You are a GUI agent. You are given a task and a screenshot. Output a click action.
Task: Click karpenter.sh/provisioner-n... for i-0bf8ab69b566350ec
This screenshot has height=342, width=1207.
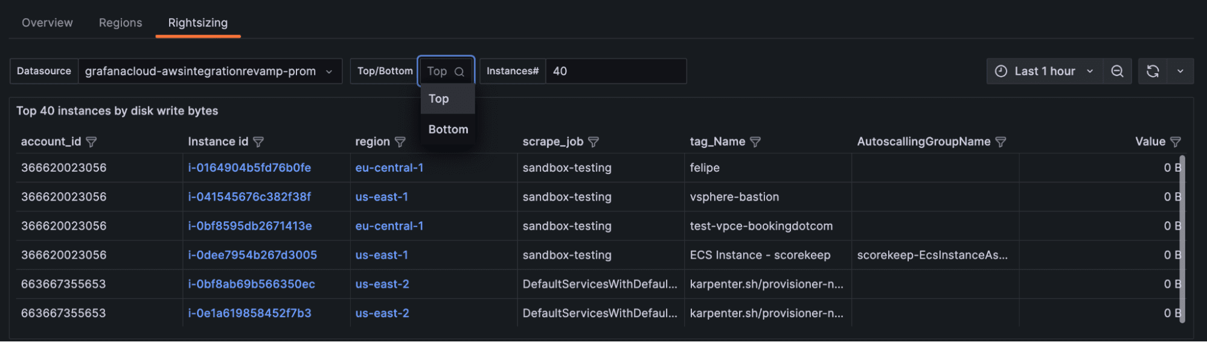pos(767,284)
